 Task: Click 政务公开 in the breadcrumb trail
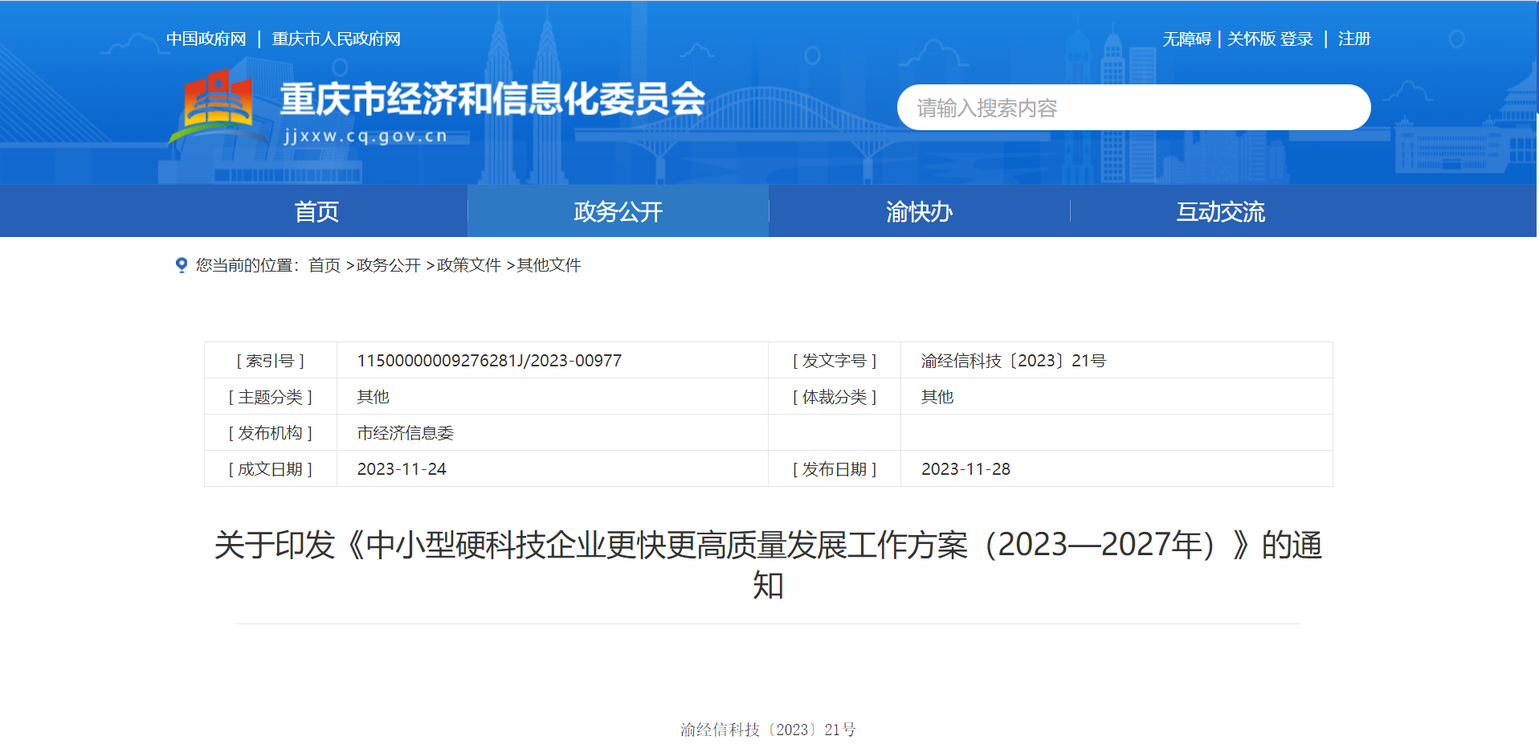point(389,265)
